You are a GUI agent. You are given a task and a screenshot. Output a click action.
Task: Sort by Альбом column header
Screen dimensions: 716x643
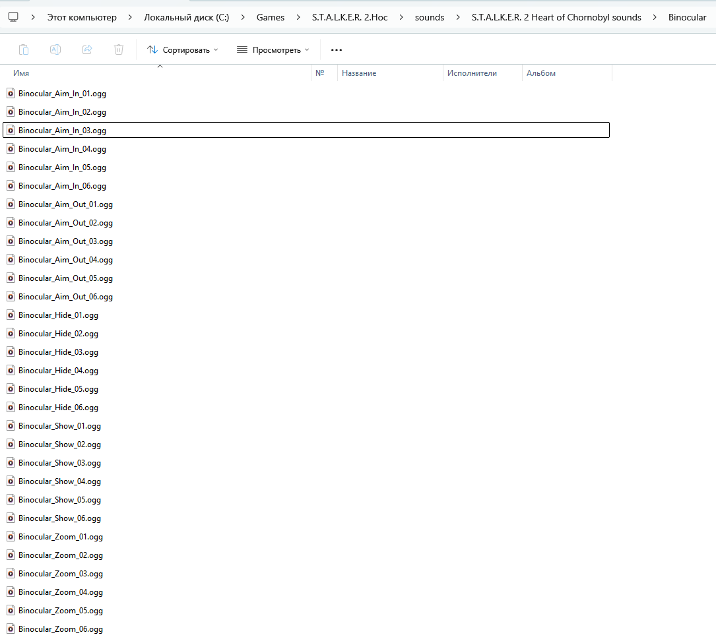pos(540,73)
